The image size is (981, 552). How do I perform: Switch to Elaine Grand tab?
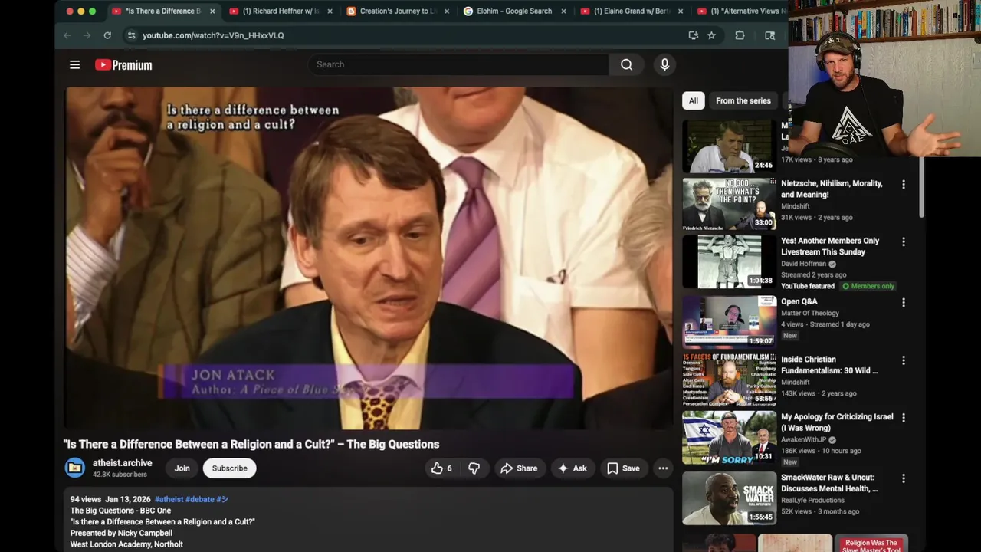(x=631, y=11)
